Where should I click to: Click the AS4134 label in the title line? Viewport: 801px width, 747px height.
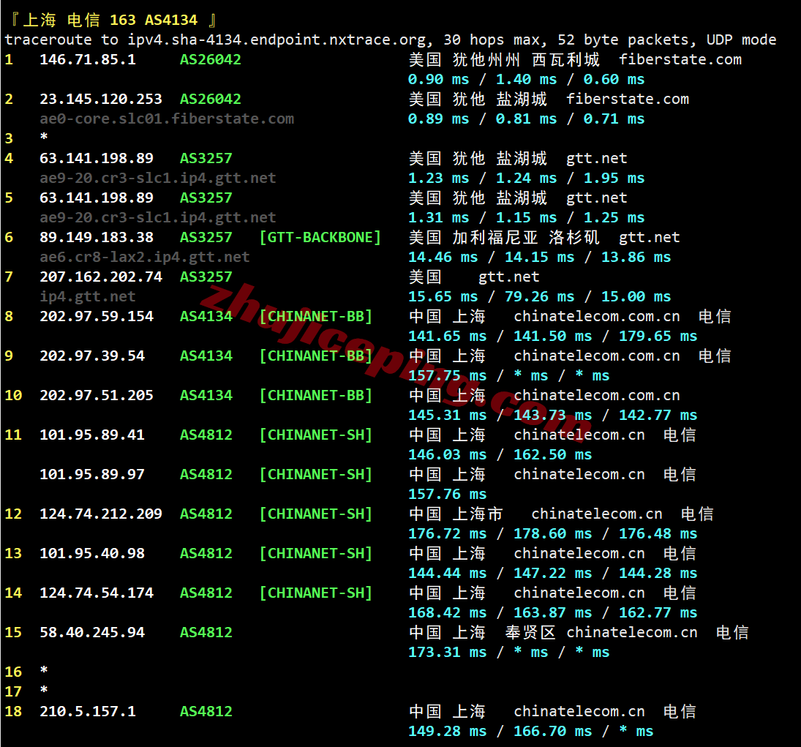pos(171,19)
